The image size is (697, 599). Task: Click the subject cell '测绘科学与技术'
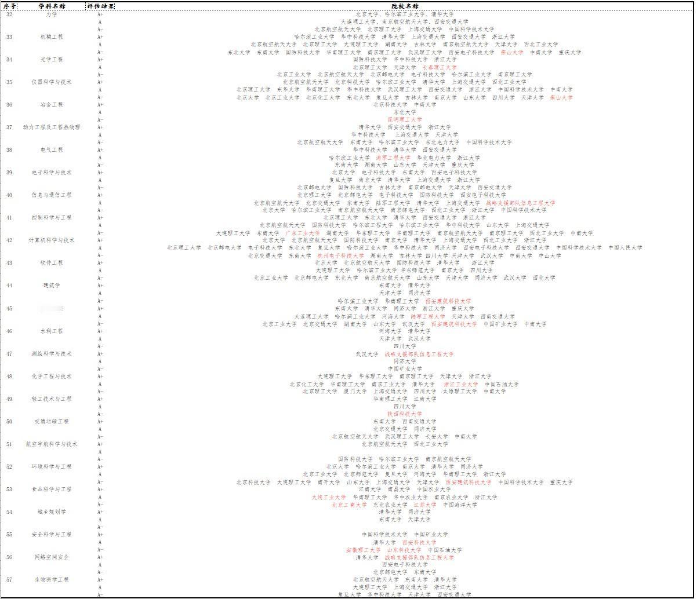click(x=52, y=353)
